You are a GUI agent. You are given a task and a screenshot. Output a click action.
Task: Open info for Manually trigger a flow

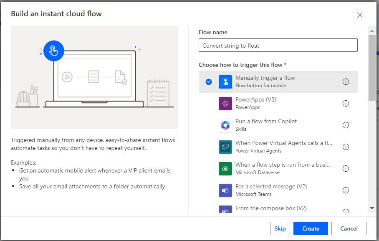(x=346, y=82)
